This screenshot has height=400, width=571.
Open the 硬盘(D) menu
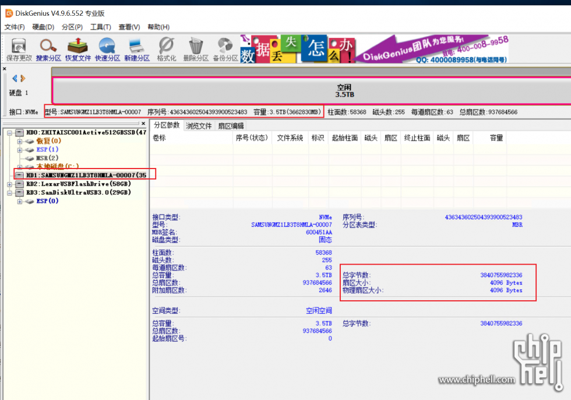click(x=43, y=27)
